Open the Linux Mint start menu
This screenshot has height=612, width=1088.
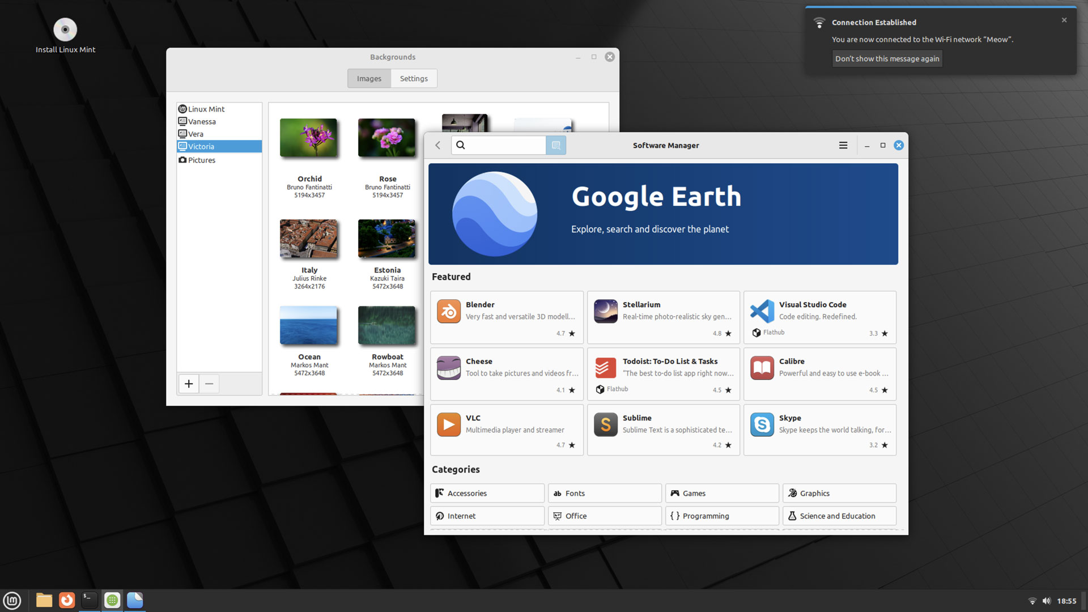[x=12, y=600]
